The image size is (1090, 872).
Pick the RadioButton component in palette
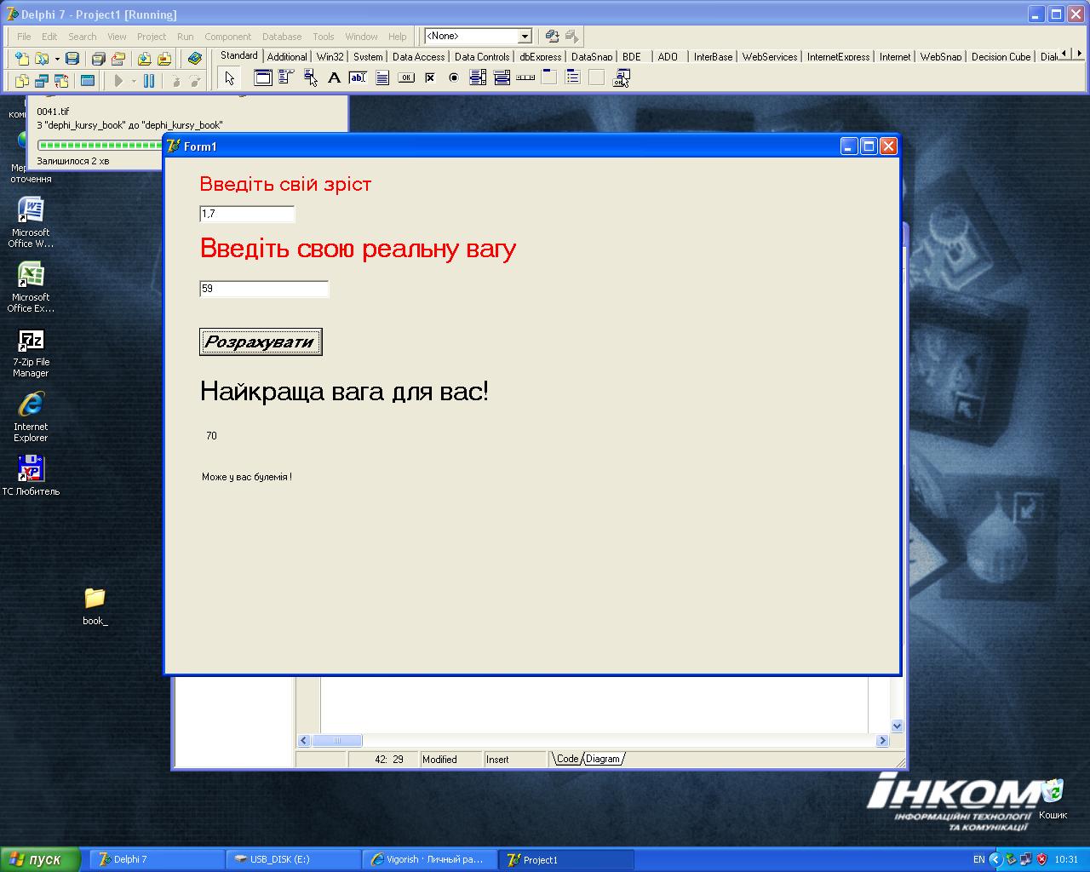coord(454,78)
